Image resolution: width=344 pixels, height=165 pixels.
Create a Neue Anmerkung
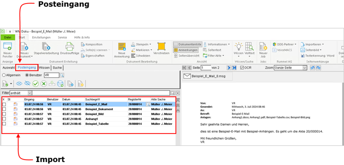tap(122, 50)
